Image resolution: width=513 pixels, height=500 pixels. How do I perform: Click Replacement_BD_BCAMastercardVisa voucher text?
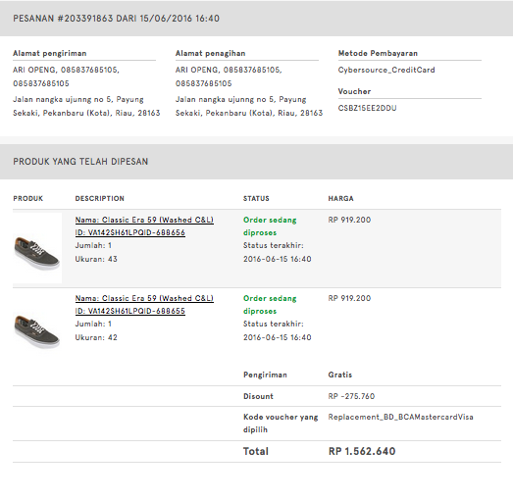pyautogui.click(x=401, y=417)
